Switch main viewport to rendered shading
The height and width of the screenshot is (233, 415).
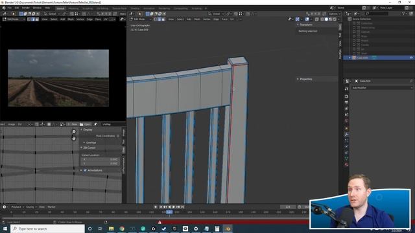(x=335, y=19)
